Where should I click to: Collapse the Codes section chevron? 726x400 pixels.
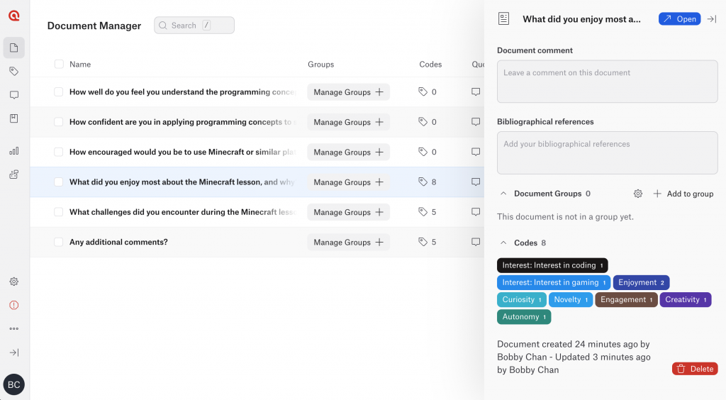click(x=503, y=243)
